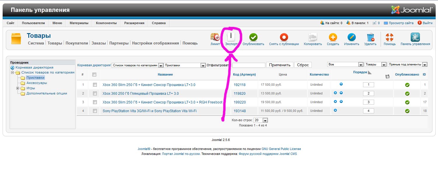The height and width of the screenshot is (177, 438).
Task: Click the order field with value 3
Action: 368,102
